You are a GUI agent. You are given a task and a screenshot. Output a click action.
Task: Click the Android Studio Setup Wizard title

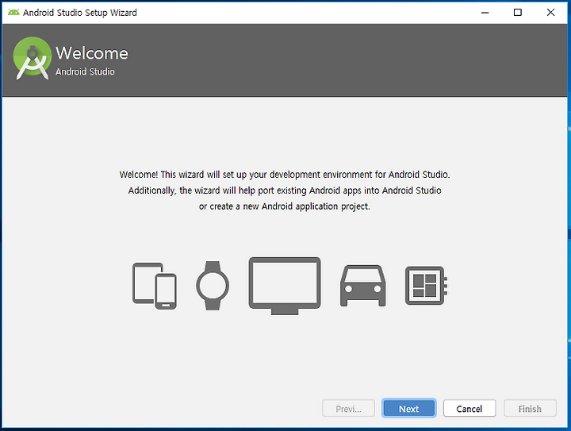pyautogui.click(x=80, y=13)
